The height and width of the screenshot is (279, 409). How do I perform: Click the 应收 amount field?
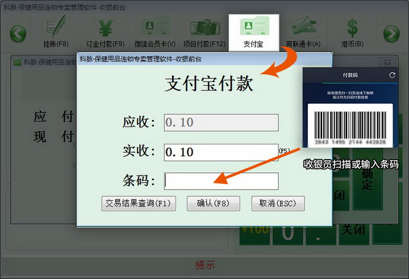pos(221,122)
